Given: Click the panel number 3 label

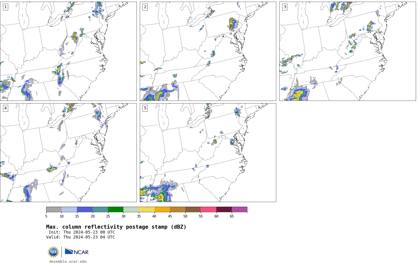Looking at the screenshot, I should pyautogui.click(x=284, y=7).
